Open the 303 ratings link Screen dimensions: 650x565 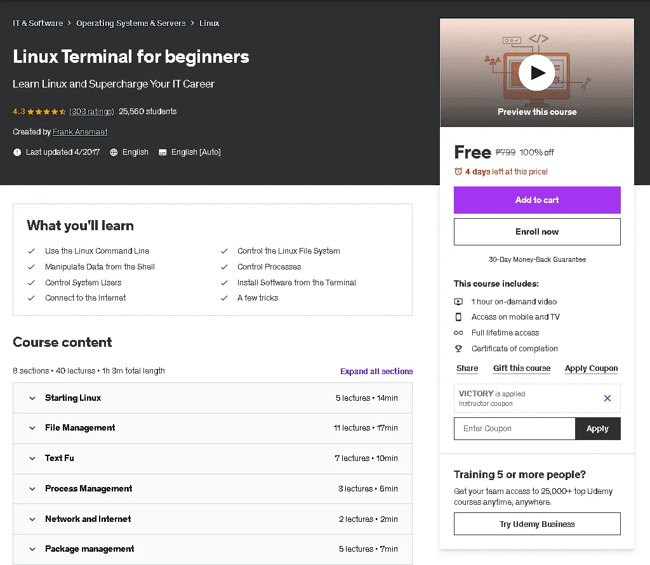point(91,112)
